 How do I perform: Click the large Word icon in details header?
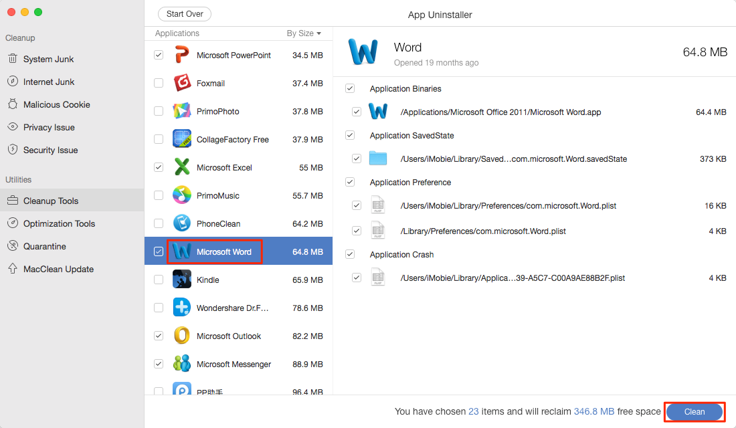[x=363, y=51]
